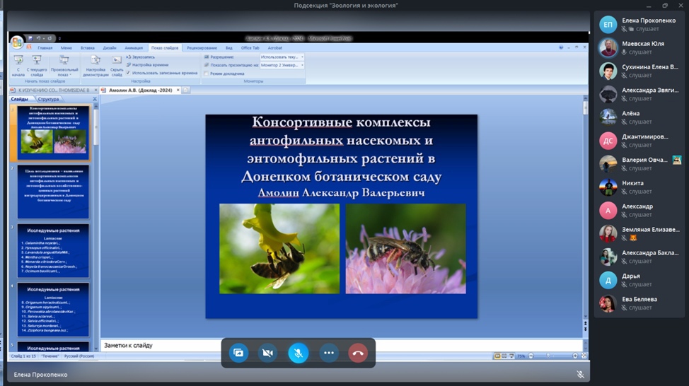Toggle the blue microphone mute button

[x=298, y=353]
